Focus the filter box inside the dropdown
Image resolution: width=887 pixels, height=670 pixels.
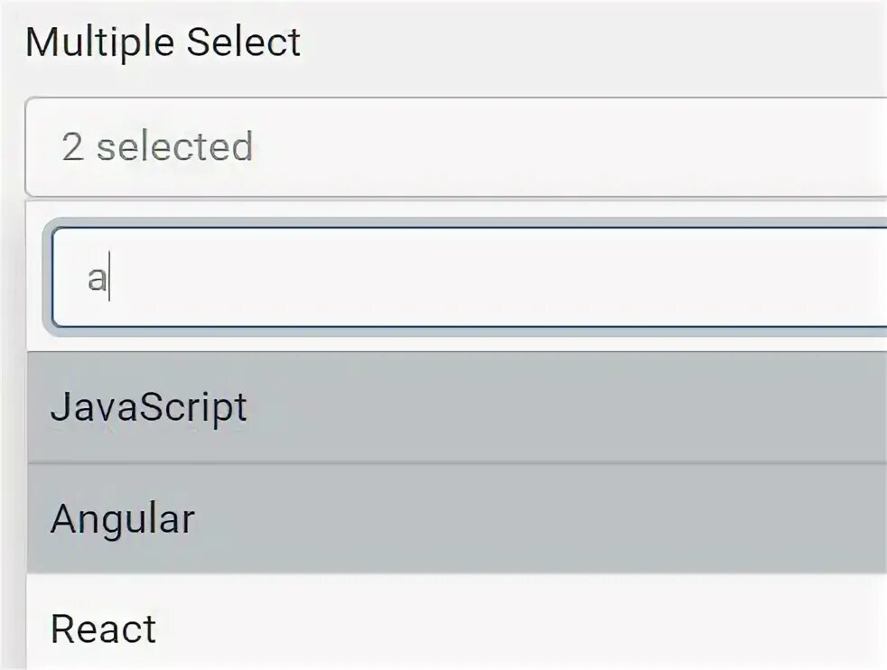pyautogui.click(x=470, y=278)
